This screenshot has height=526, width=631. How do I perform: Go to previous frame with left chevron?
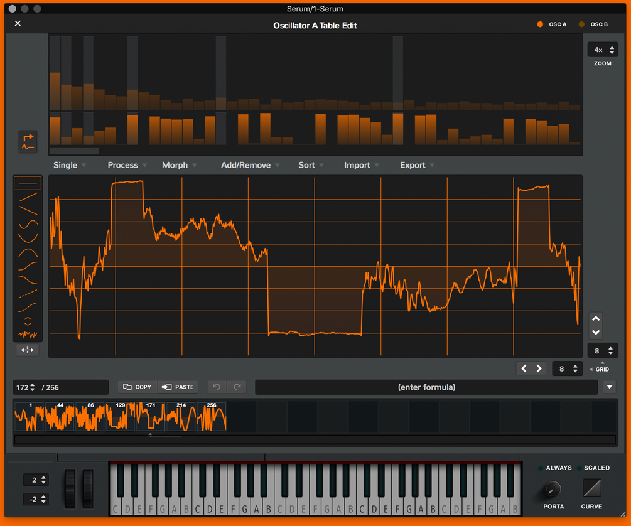click(524, 368)
